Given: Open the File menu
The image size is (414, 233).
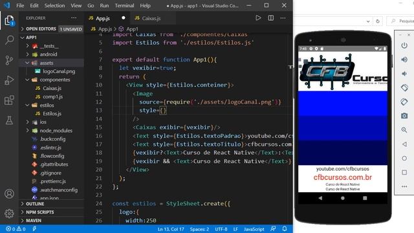Looking at the screenshot, I should (20, 6).
